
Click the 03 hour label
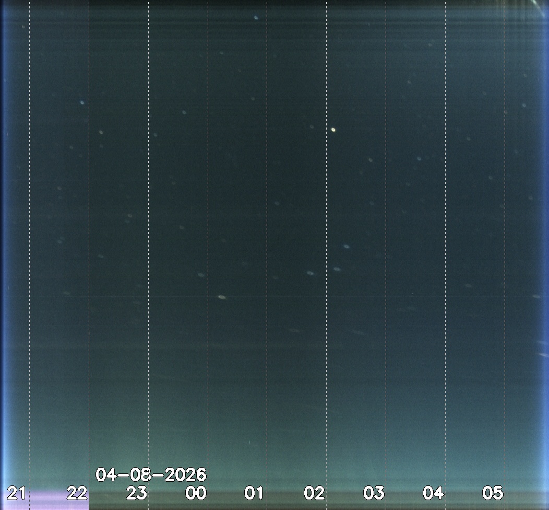pyautogui.click(x=374, y=493)
